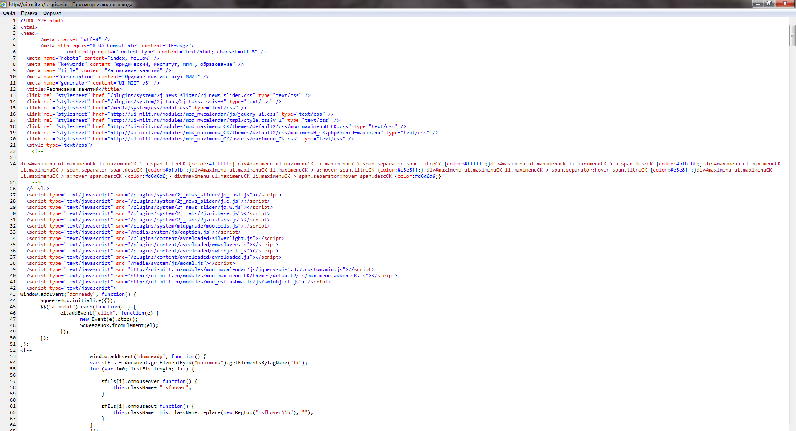Screen dimensions: 796x431
Task: Click the silverlight.js script line
Action: click(x=155, y=238)
